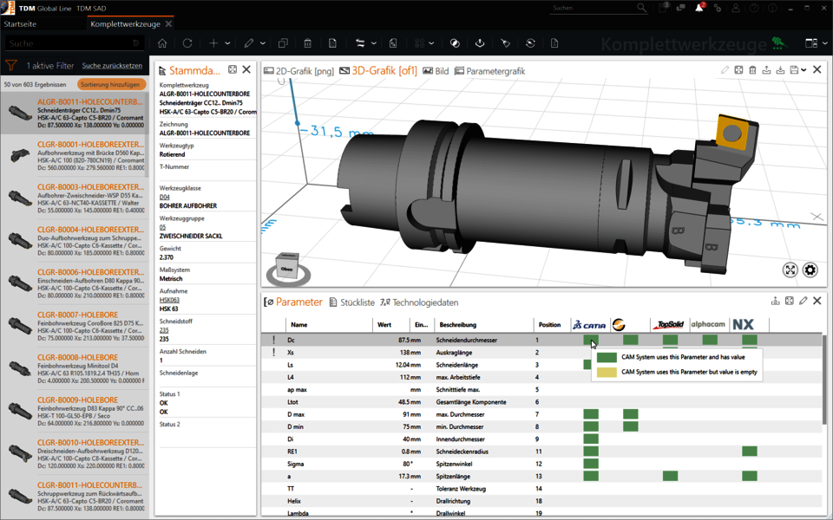Expand the dropdown beside the toolbar pencil icon

[x=262, y=43]
